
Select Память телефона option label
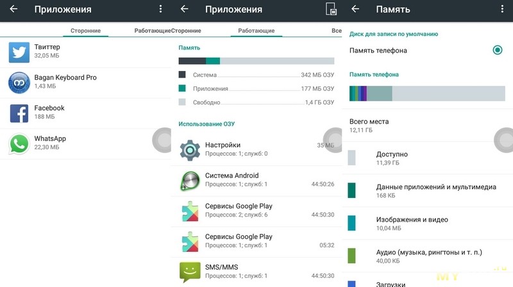click(x=378, y=51)
